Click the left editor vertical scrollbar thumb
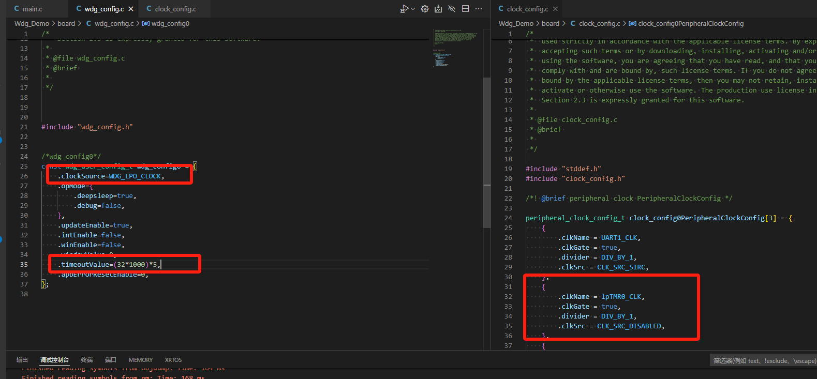Image resolution: width=817 pixels, height=379 pixels. pyautogui.click(x=487, y=153)
